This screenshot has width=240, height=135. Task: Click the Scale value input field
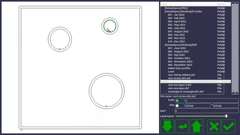tap(212, 100)
